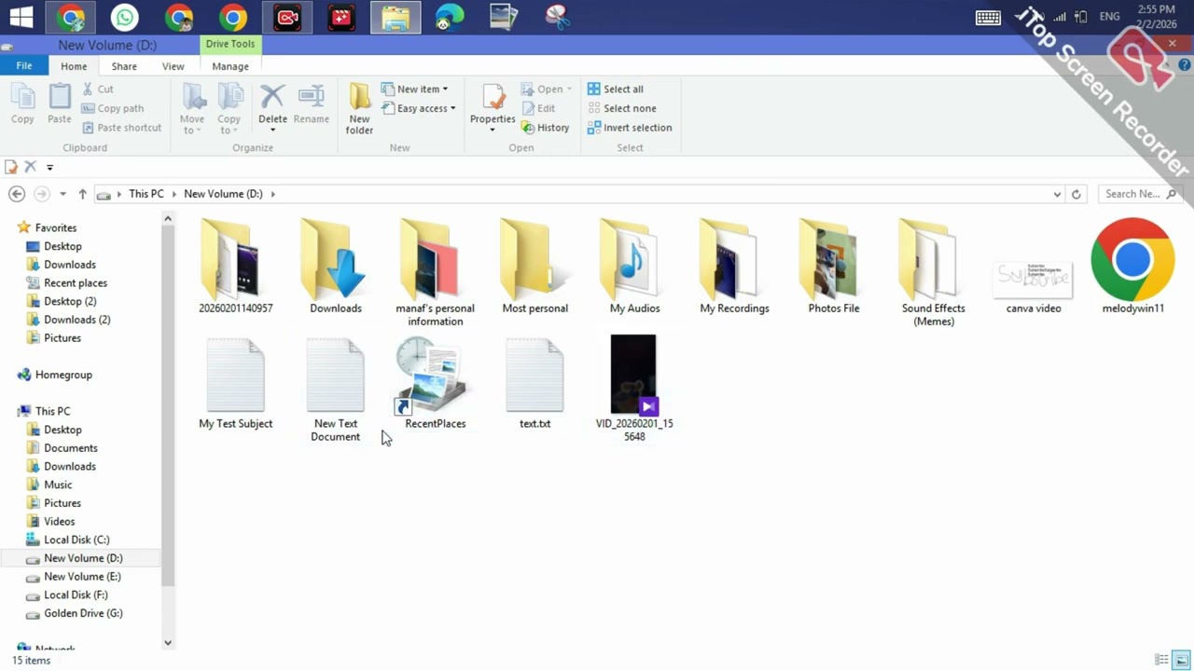Click This PC in the address bar
Image resolution: width=1194 pixels, height=671 pixels.
pyautogui.click(x=146, y=194)
